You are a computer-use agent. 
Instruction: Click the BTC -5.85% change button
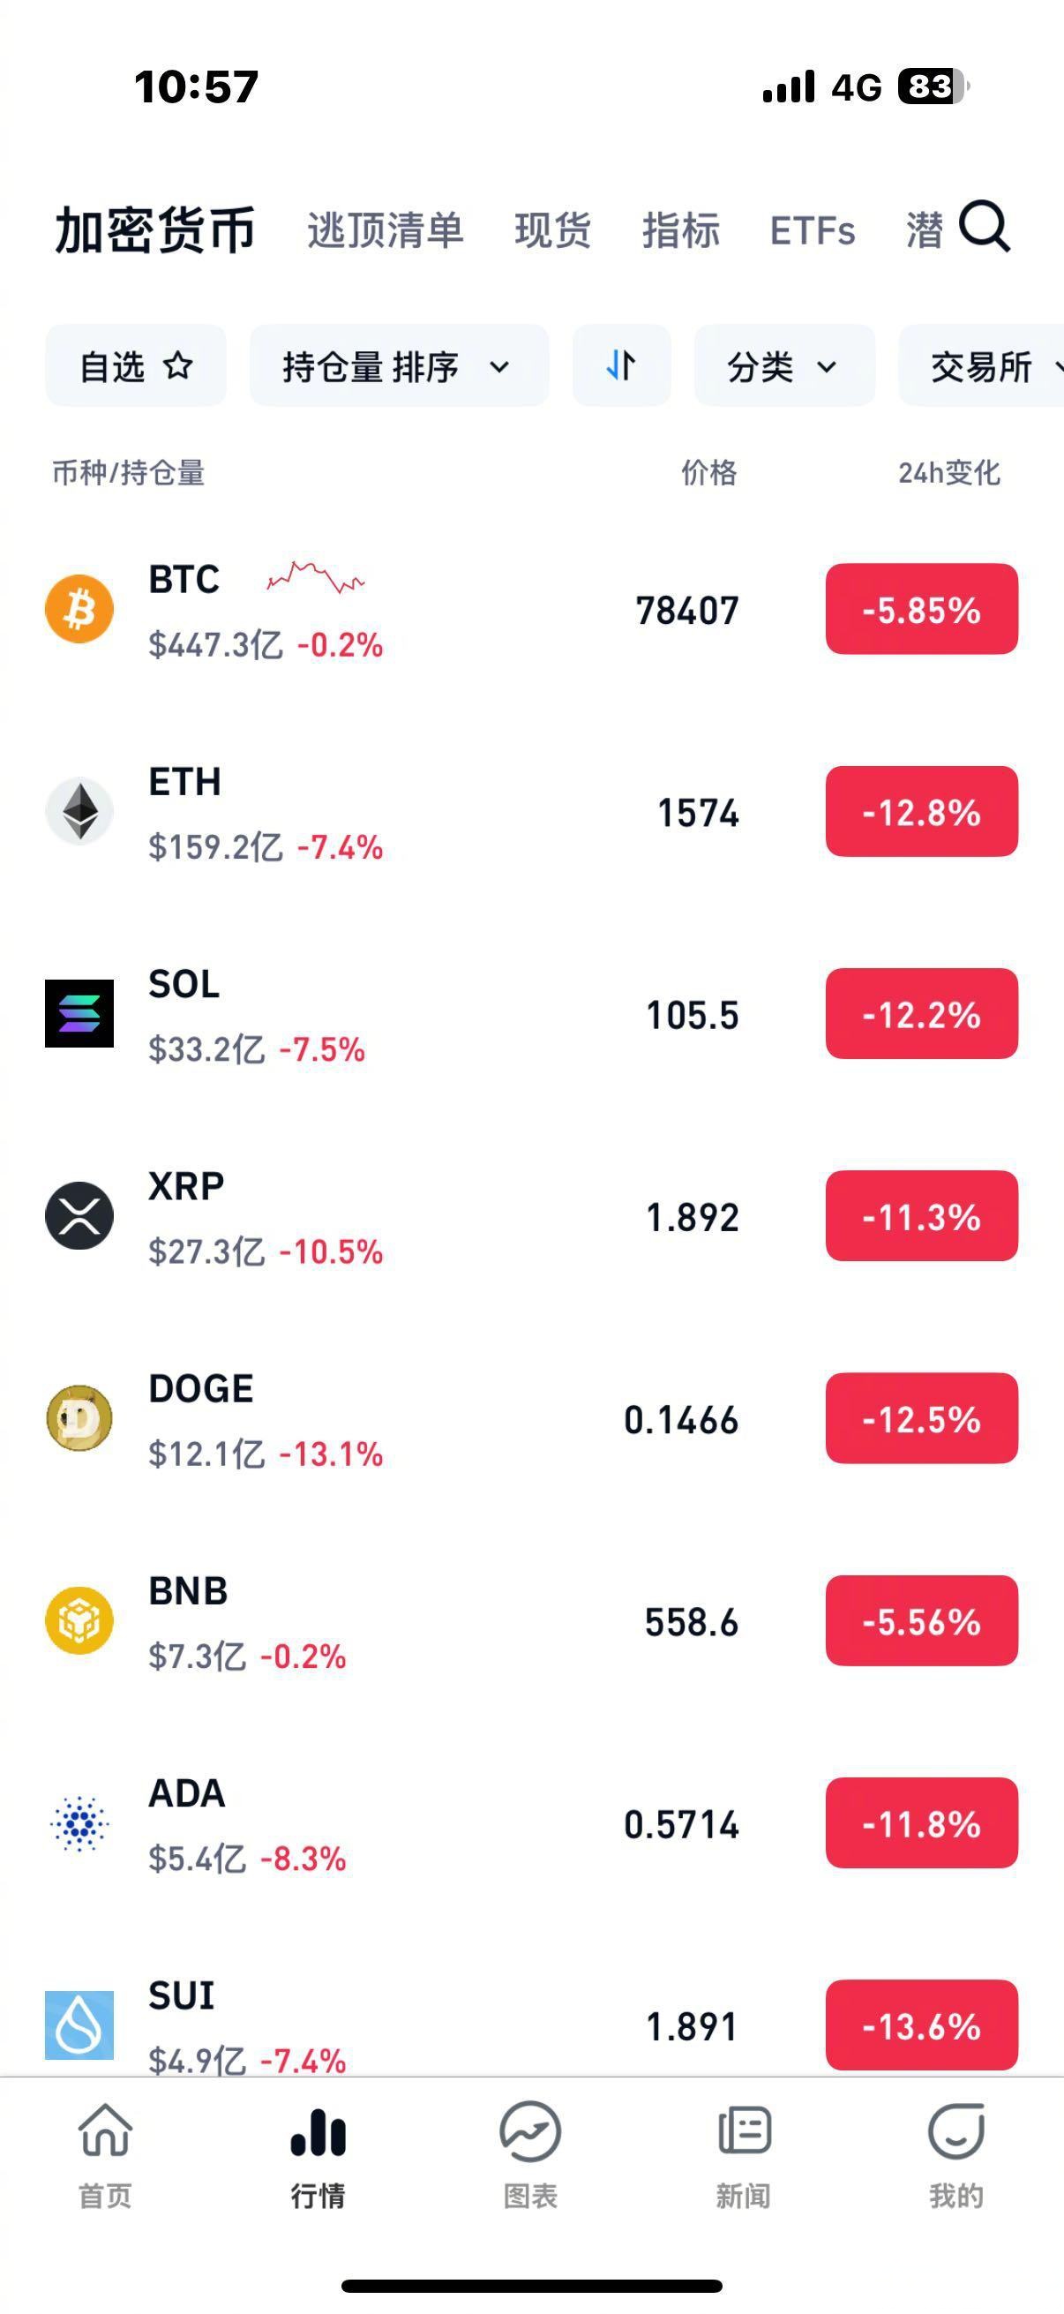[921, 609]
